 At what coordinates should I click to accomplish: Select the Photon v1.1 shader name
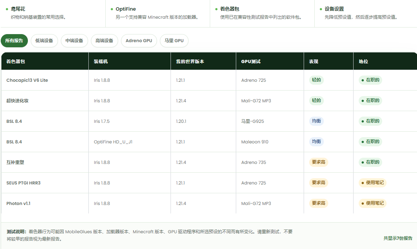pos(18,203)
